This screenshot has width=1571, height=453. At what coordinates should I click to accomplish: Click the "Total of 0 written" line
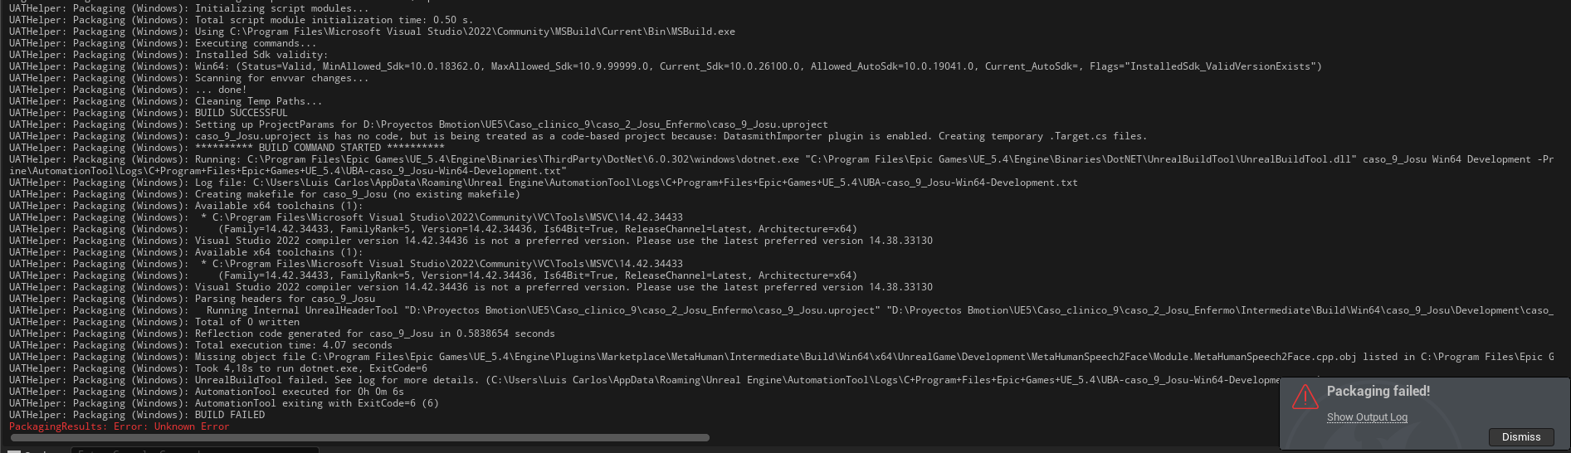pos(247,322)
